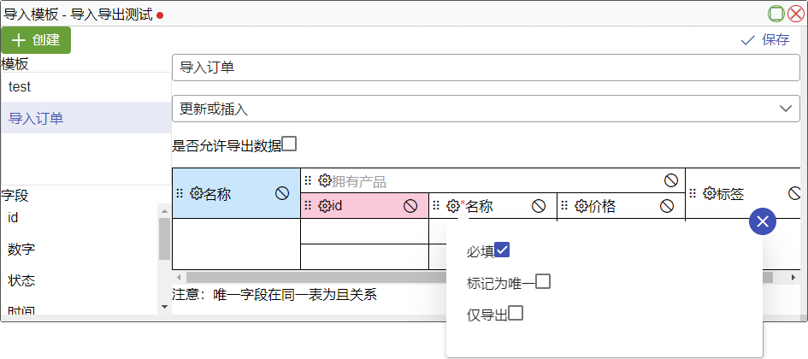Viewport: 808px width, 359px height.
Task: Open gear settings for the pink id column
Action: click(324, 206)
